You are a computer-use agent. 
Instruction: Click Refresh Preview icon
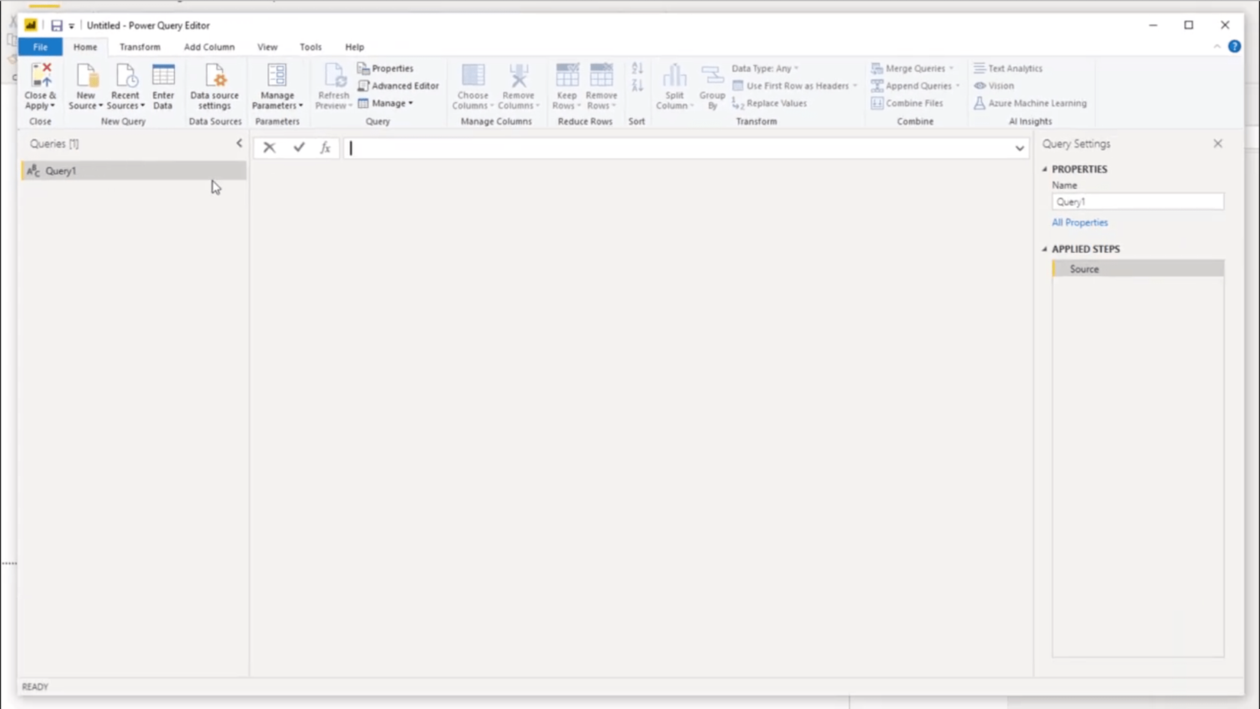(x=334, y=75)
